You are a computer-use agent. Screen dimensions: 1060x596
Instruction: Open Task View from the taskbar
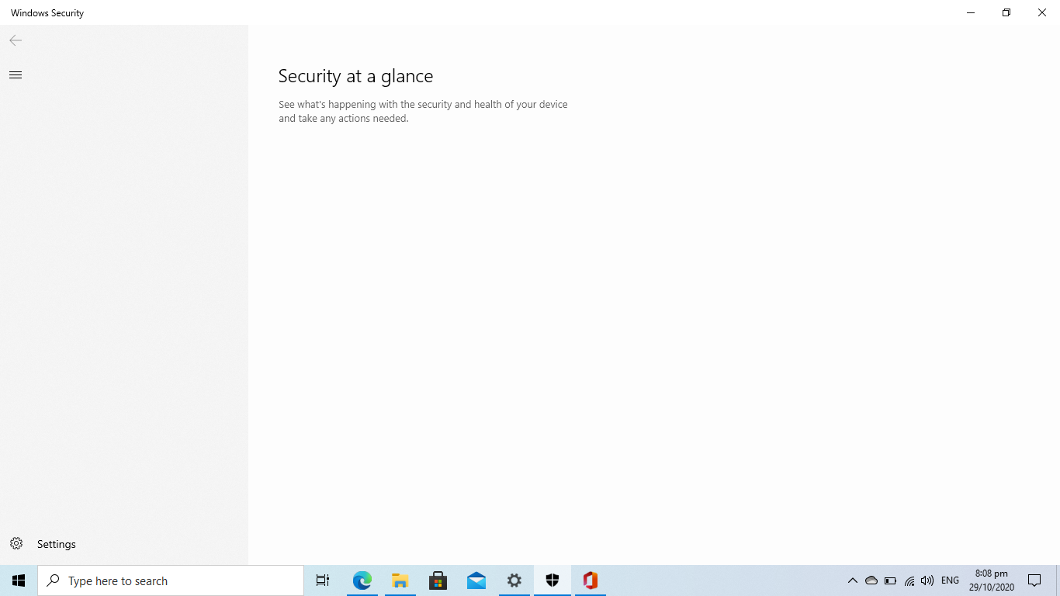(323, 580)
